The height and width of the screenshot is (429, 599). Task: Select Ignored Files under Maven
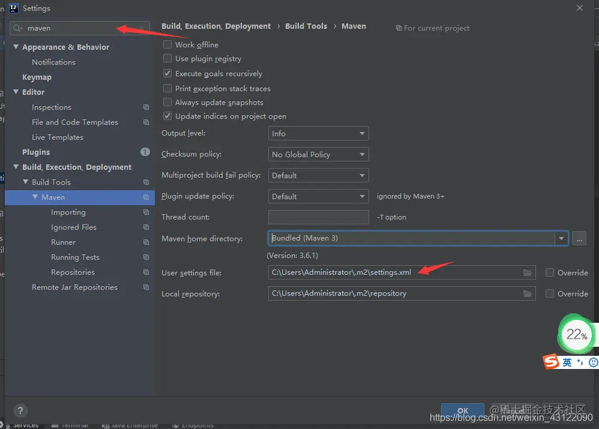(74, 227)
